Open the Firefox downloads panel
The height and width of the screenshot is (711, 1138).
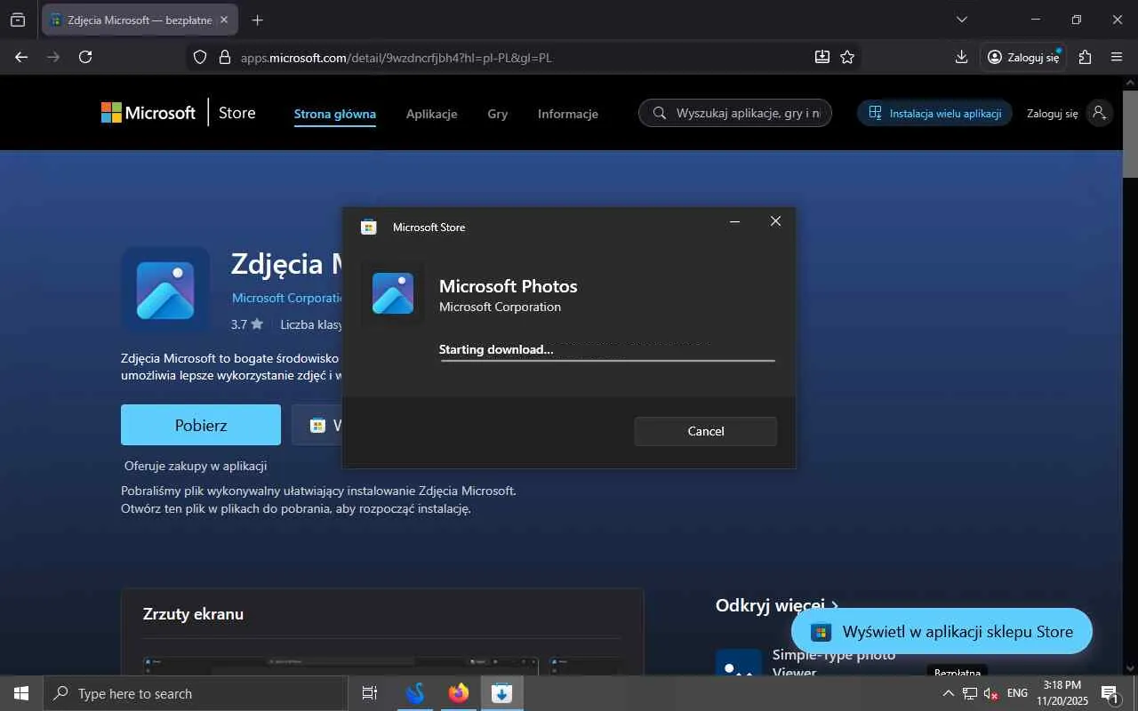(961, 57)
